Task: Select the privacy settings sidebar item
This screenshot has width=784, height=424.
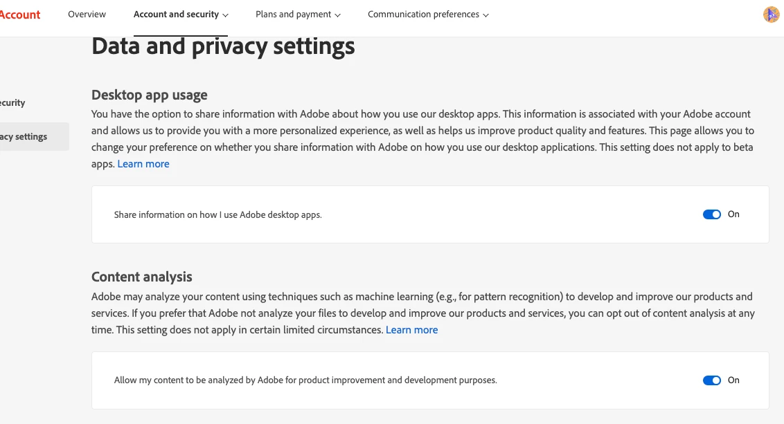Action: coord(28,137)
